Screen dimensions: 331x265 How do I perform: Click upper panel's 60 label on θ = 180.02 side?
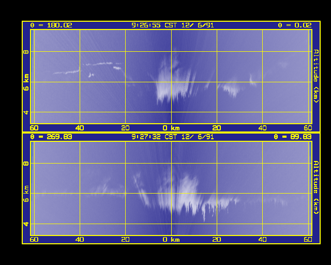pos(34,128)
